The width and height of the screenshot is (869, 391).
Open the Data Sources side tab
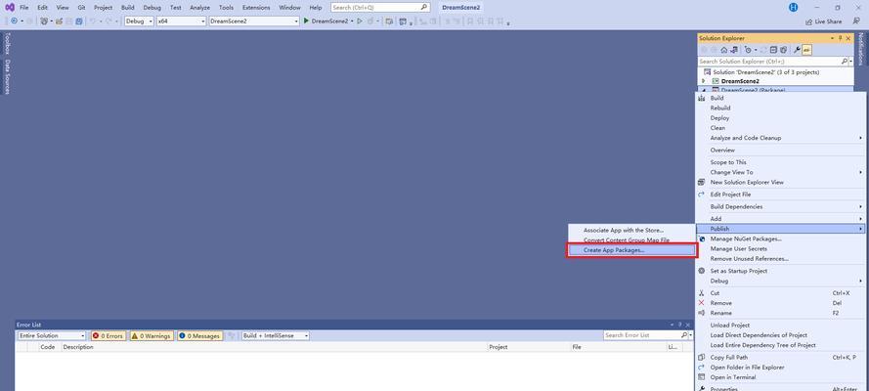(7, 76)
